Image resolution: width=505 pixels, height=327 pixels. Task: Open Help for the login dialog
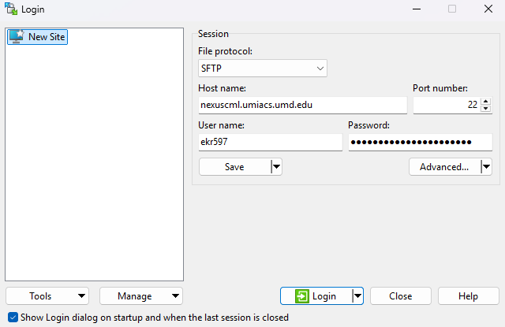(469, 296)
